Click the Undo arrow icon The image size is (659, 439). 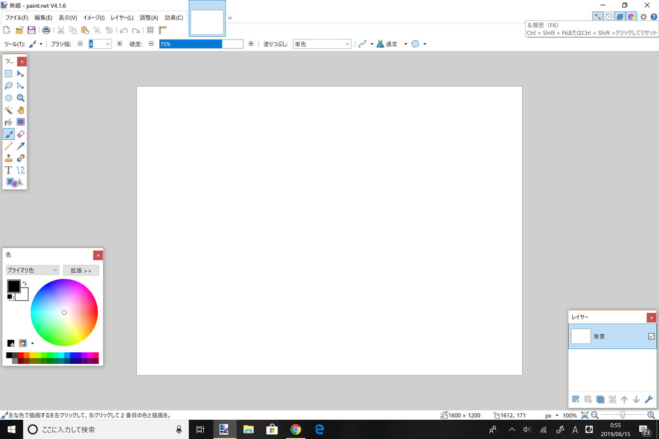[x=124, y=30]
